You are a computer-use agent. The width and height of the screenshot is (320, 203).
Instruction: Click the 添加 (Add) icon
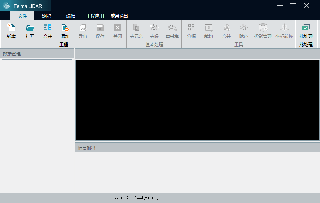coord(65,28)
